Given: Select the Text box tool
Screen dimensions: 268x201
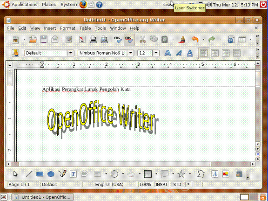Looking at the screenshot, I should tap(73, 174).
